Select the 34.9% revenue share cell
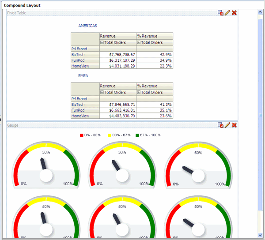265x240 pixels. click(155, 60)
